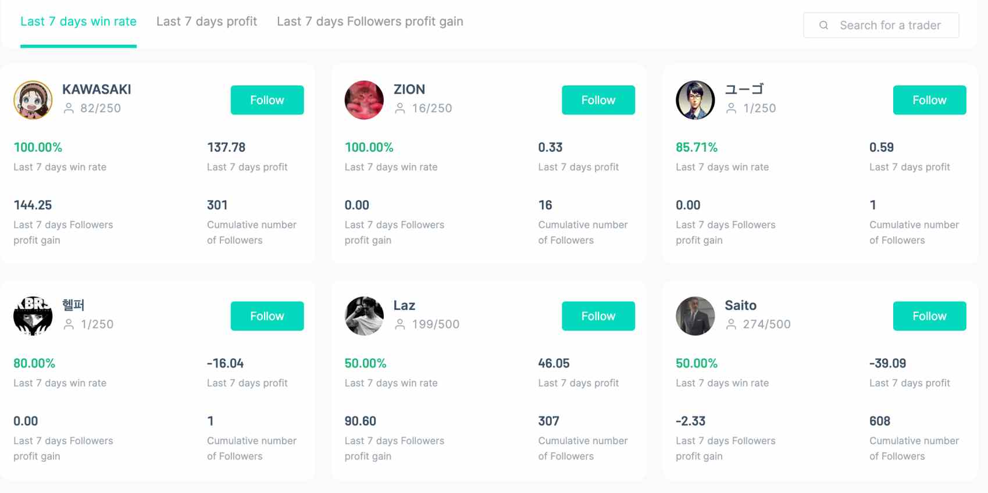Viewport: 988px width, 493px height.
Task: Focus the Search for a trader field
Action: (890, 26)
